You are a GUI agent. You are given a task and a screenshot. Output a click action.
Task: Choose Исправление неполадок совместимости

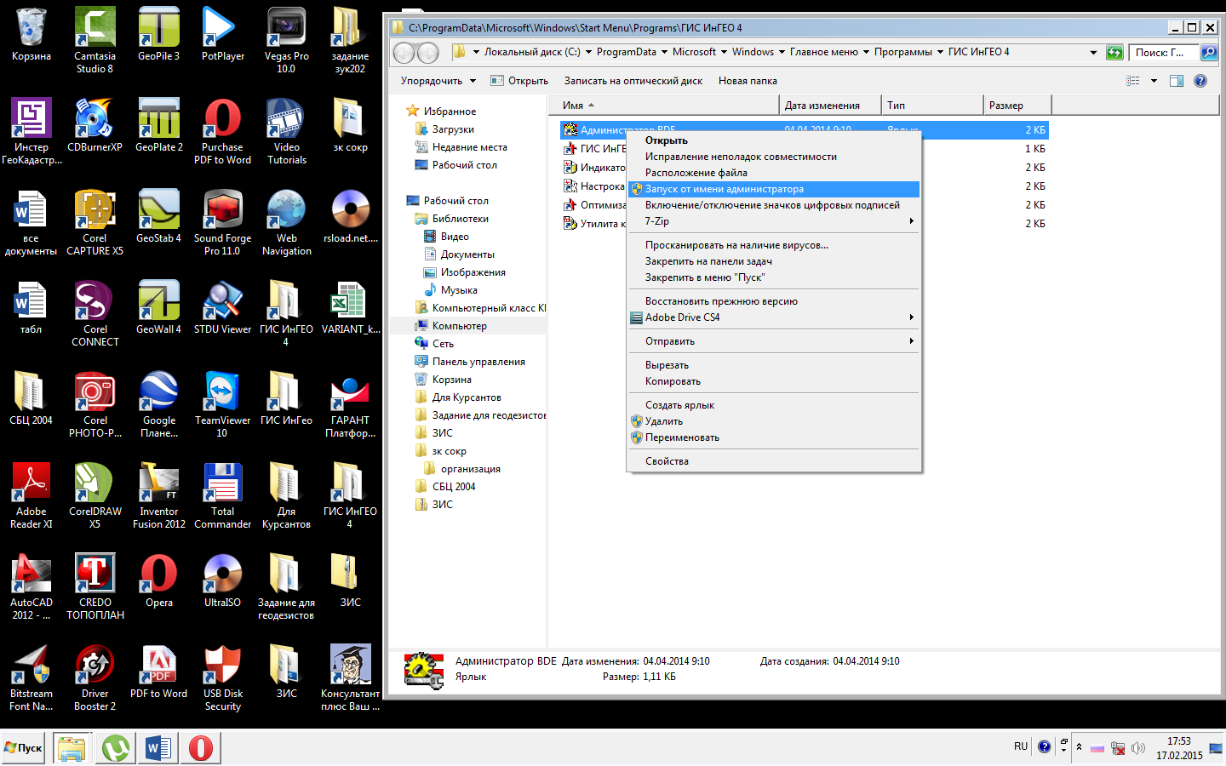[774, 157]
